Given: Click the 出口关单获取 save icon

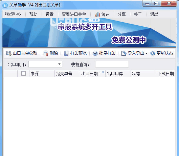Looking at the screenshot, I should click(9, 53).
